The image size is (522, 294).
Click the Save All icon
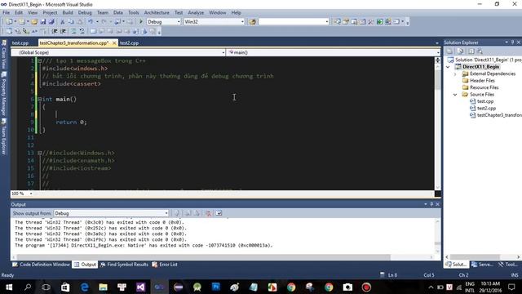[51, 22]
